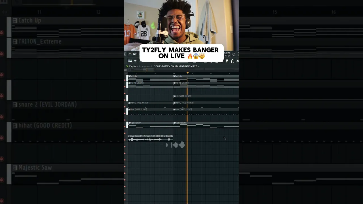
Task: Open clip menu icon of dawg changed audio clip
Action: pos(129,136)
